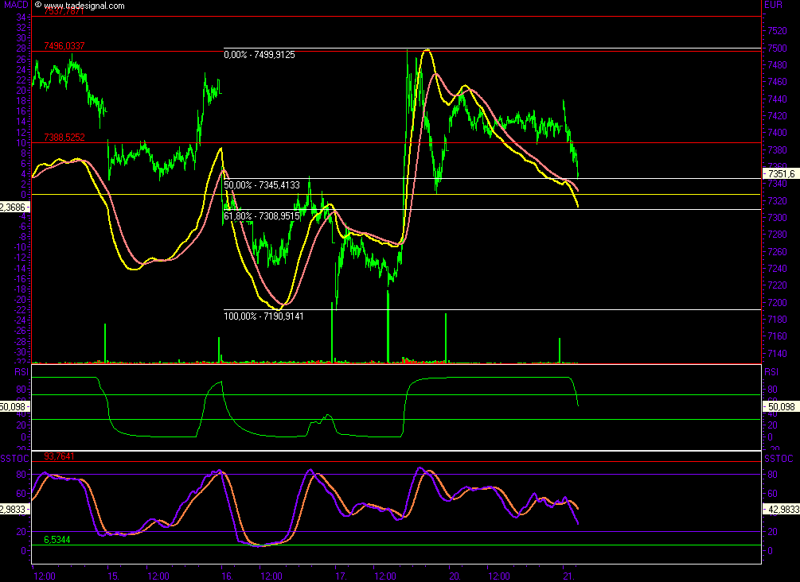Screen dimensions: 800x582
Task: Select date marker 20. on time axis
Action: pyautogui.click(x=454, y=574)
